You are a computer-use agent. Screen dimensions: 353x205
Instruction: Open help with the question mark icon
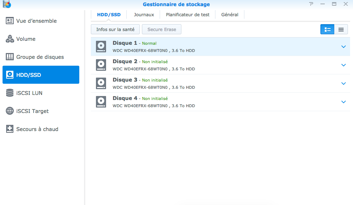pyautogui.click(x=311, y=4)
